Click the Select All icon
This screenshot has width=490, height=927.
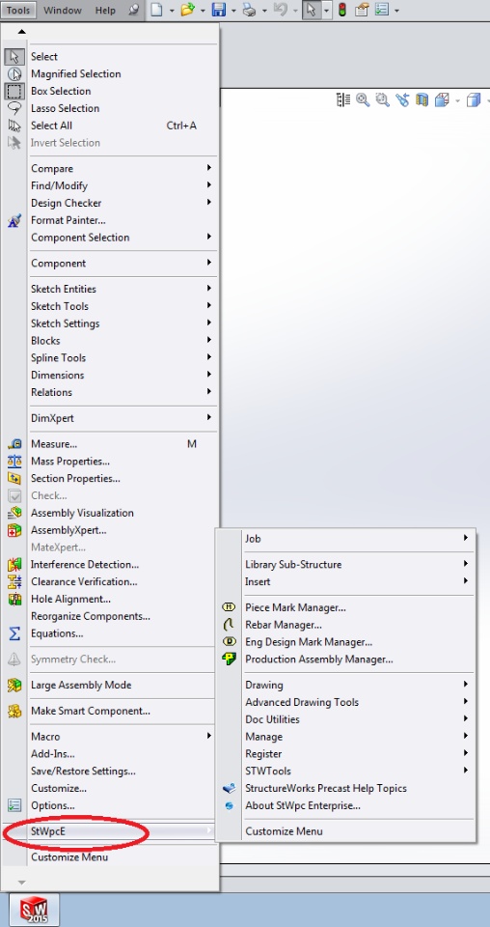(14, 126)
